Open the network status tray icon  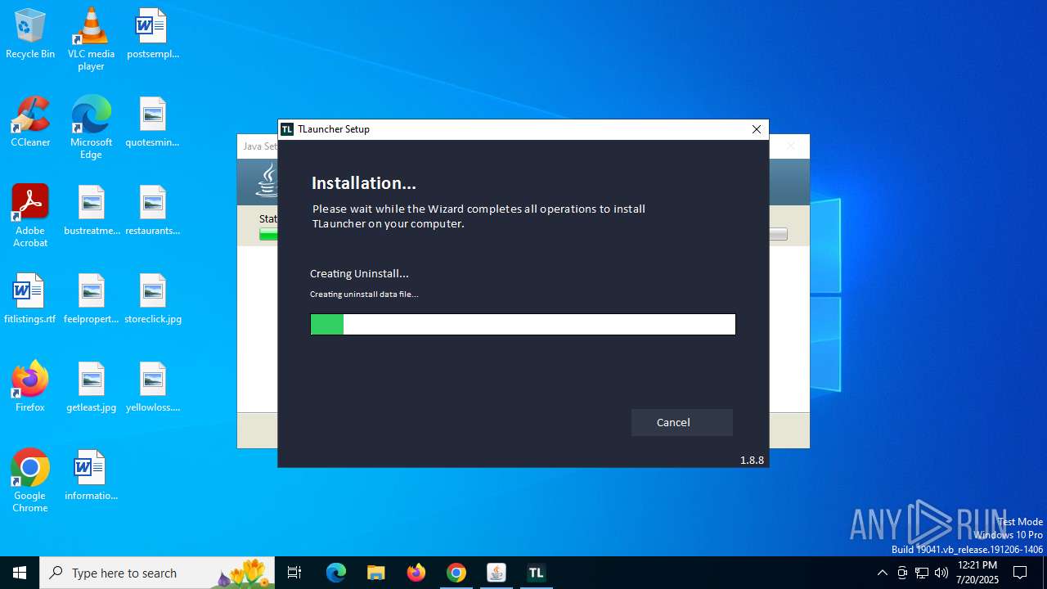(922, 573)
